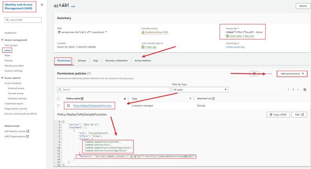Open External access report
The width and height of the screenshot is (311, 169).
click(16, 88)
